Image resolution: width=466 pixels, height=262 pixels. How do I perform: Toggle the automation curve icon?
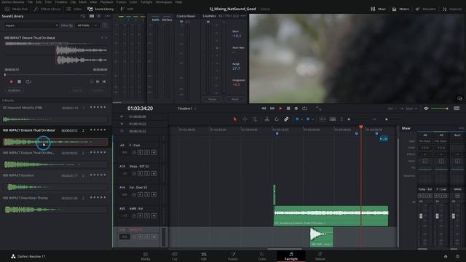[x=319, y=108]
